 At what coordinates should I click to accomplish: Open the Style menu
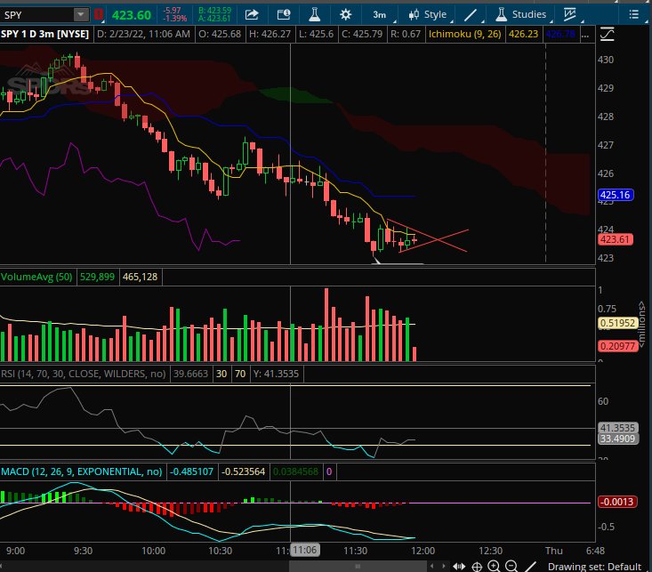tap(429, 15)
